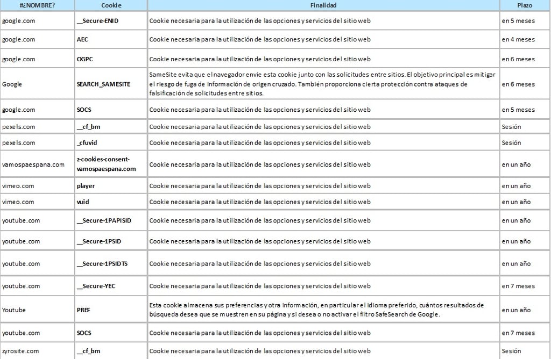The width and height of the screenshot is (551, 359).
Task: Select the player cookie cell
Action: point(111,185)
